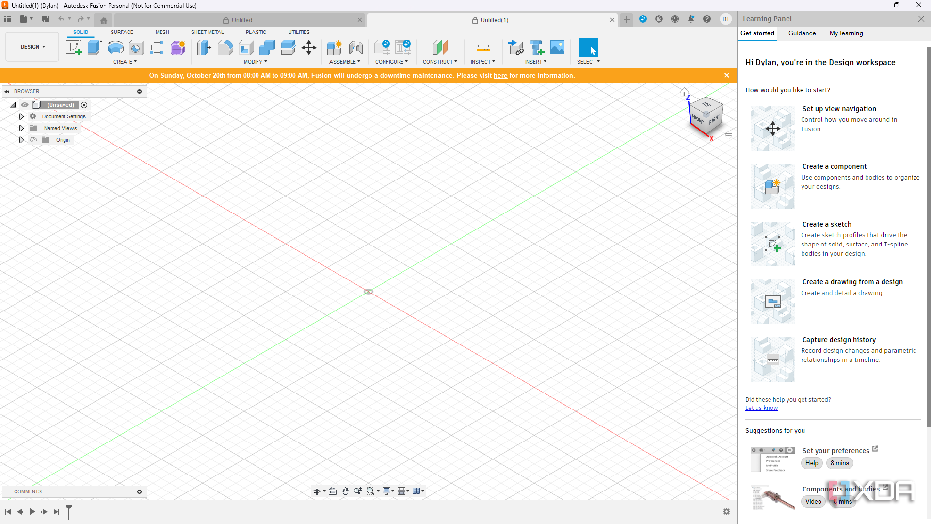Activate the Unsaved component radio button
Image resolution: width=931 pixels, height=524 pixels.
point(84,105)
